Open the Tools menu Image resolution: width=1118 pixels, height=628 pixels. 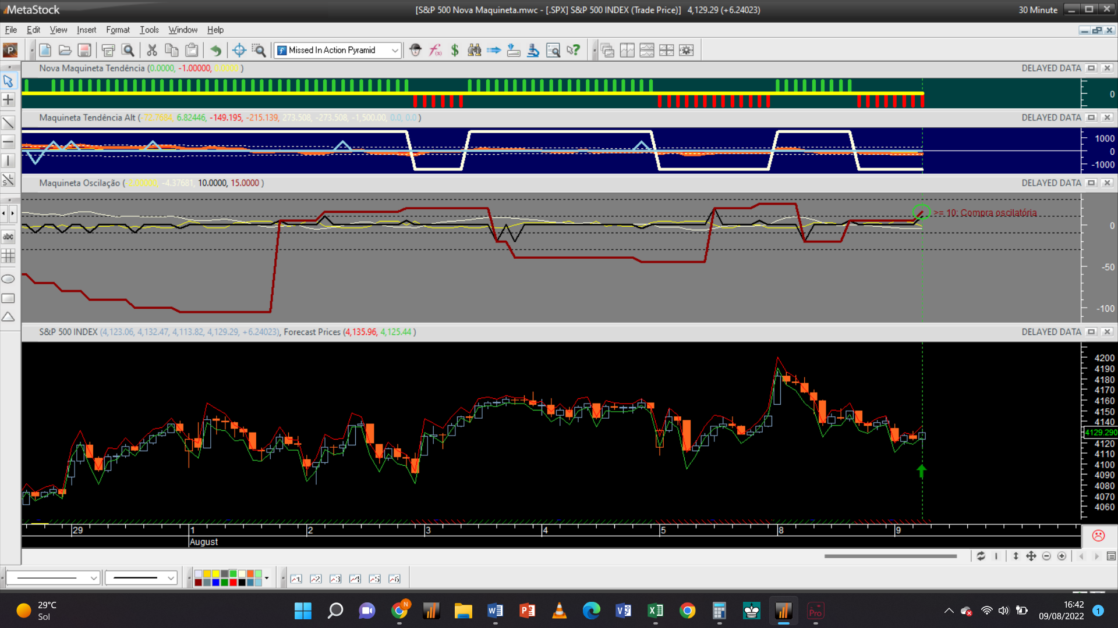click(x=149, y=30)
